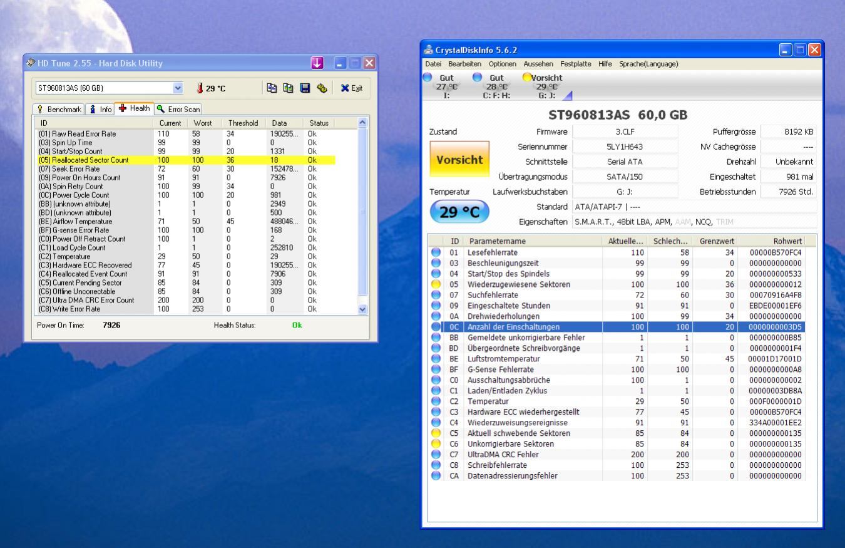Screen dimensions: 845x548
Task: Open the Sprache(Language) menu
Action: [x=649, y=64]
